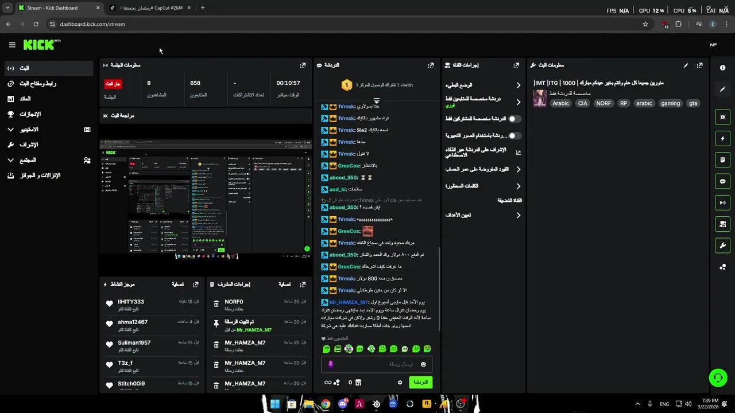Click the pencil icon in the right rail
735x413 pixels.
pos(722,89)
